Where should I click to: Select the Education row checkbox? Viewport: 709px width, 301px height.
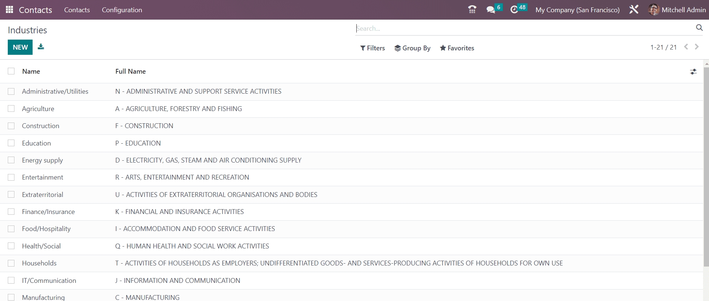pos(11,143)
